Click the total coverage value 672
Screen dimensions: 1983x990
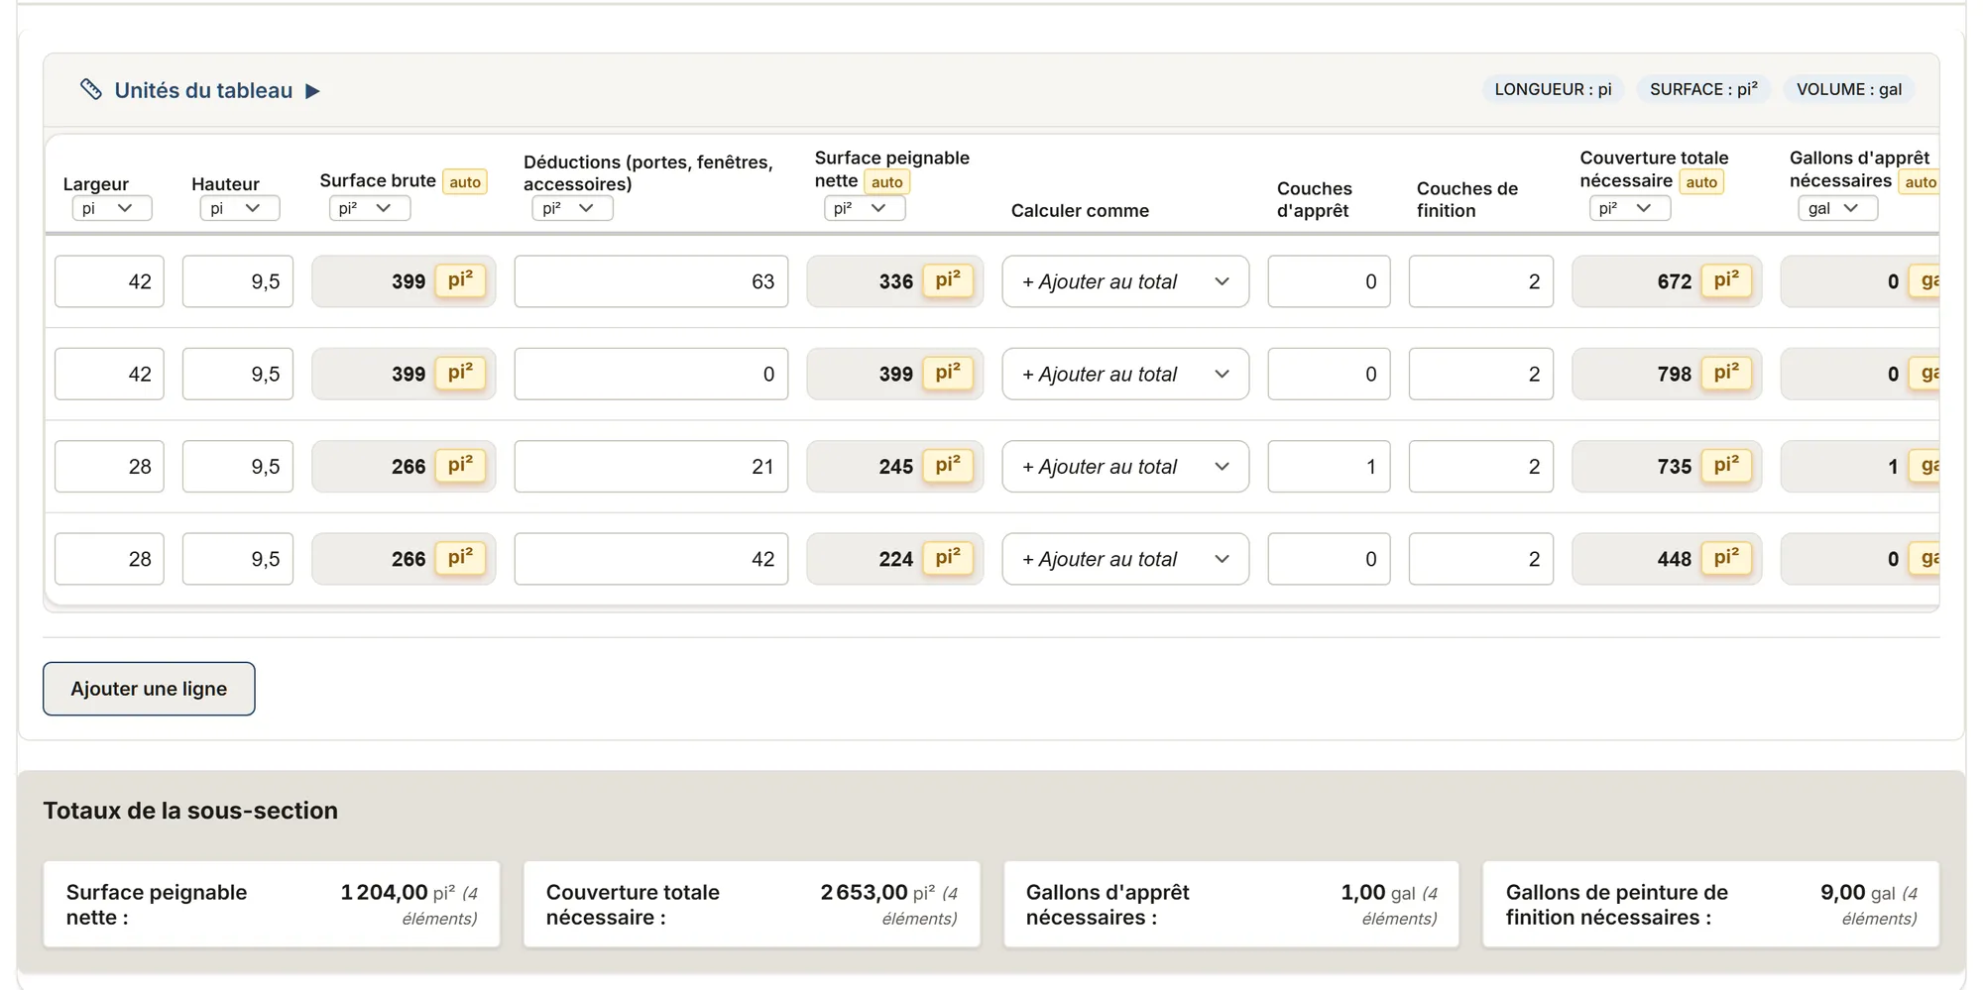(x=1675, y=281)
